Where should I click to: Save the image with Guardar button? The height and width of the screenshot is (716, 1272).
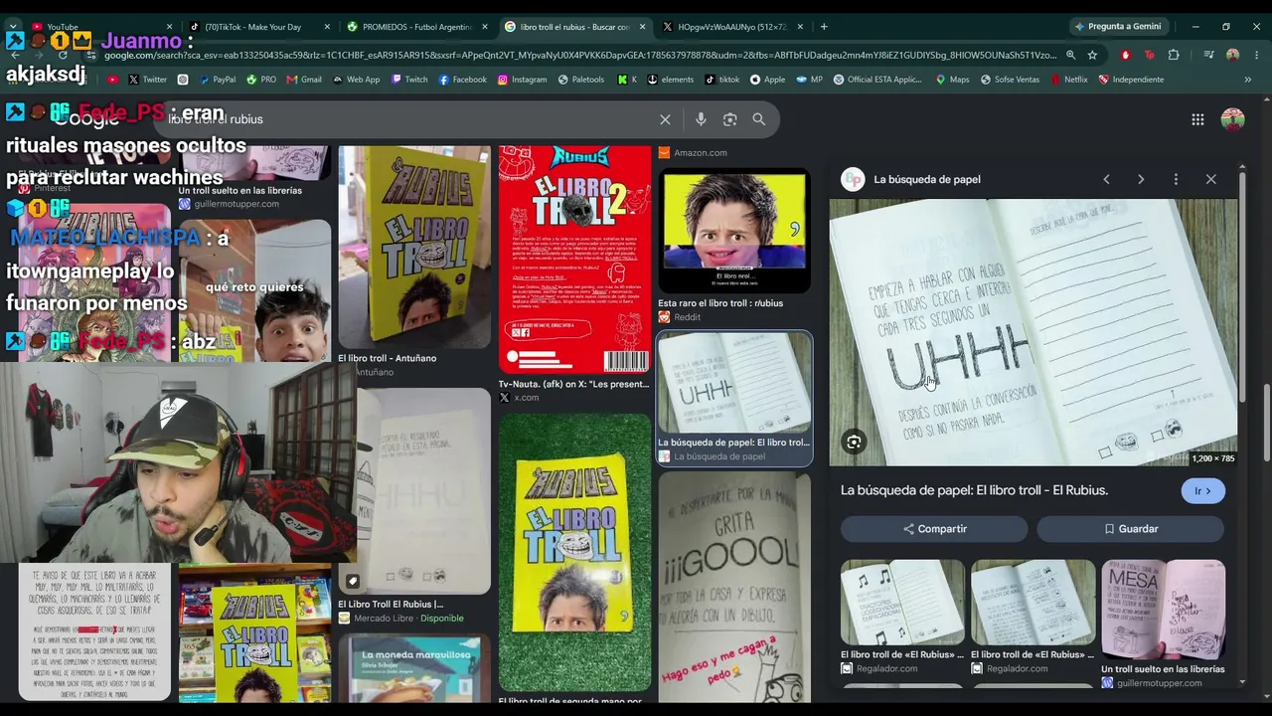(1130, 529)
